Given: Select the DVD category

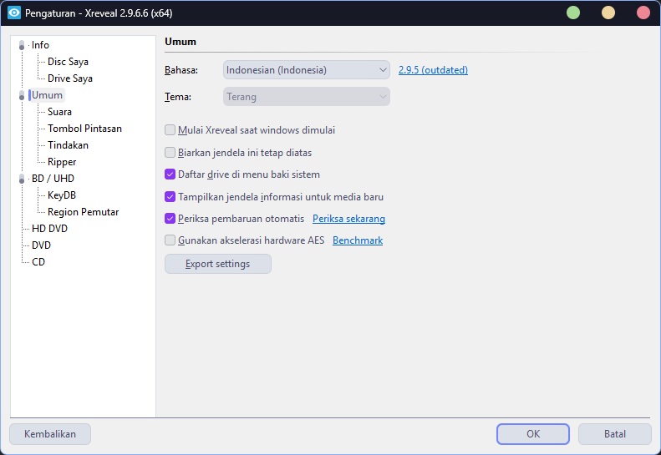Looking at the screenshot, I should point(41,245).
